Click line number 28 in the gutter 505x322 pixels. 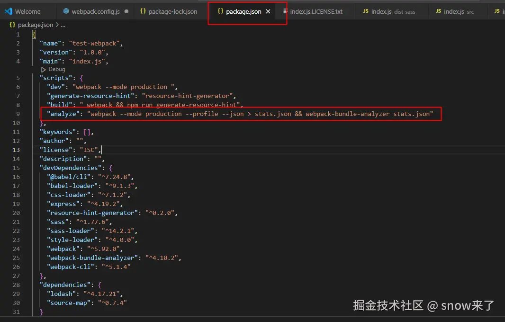(x=16, y=285)
